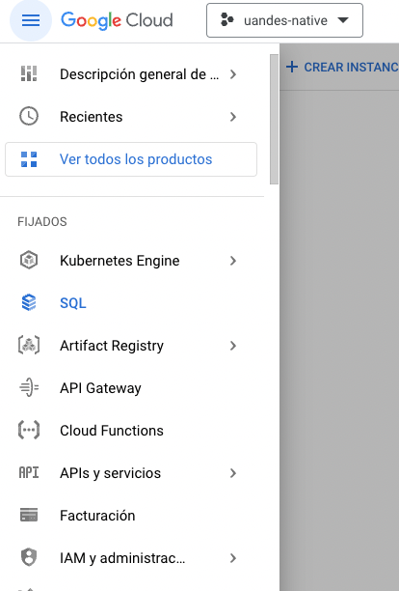Click the APIs y servicios API icon
Screen dimensions: 399x591
click(29, 472)
